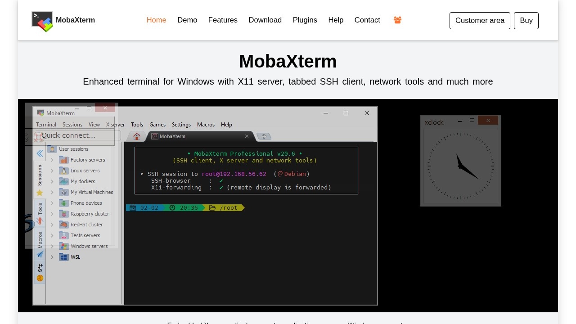576x324 pixels.
Task: Click the Buy button
Action: [526, 20]
